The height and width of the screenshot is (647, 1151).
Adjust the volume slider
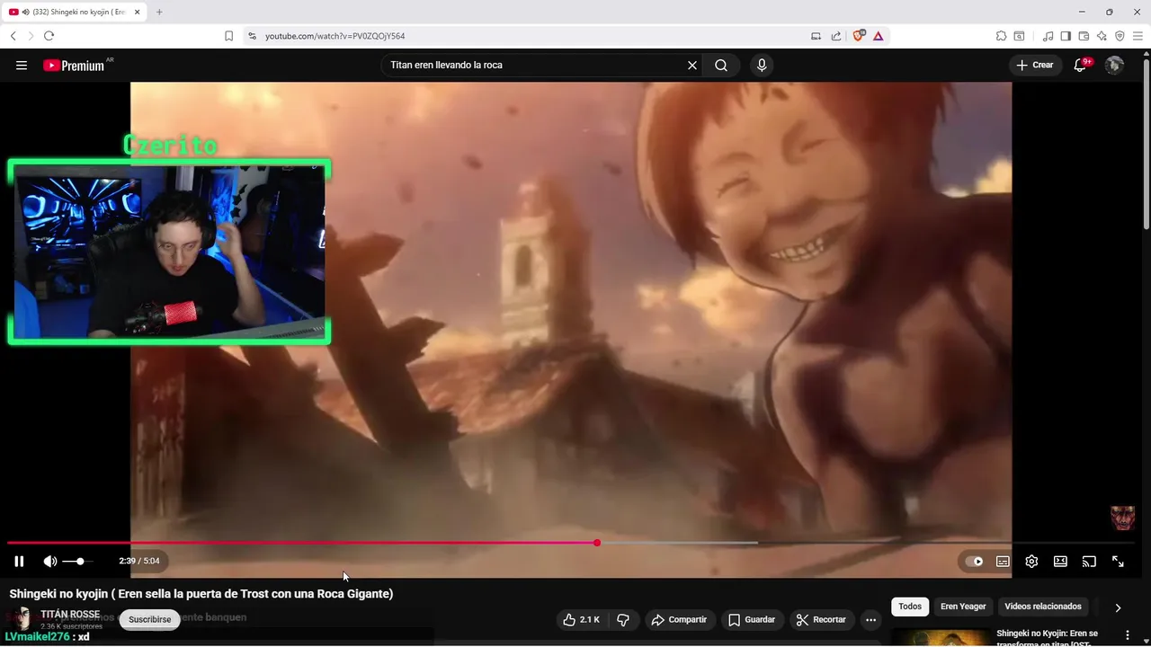(x=78, y=561)
